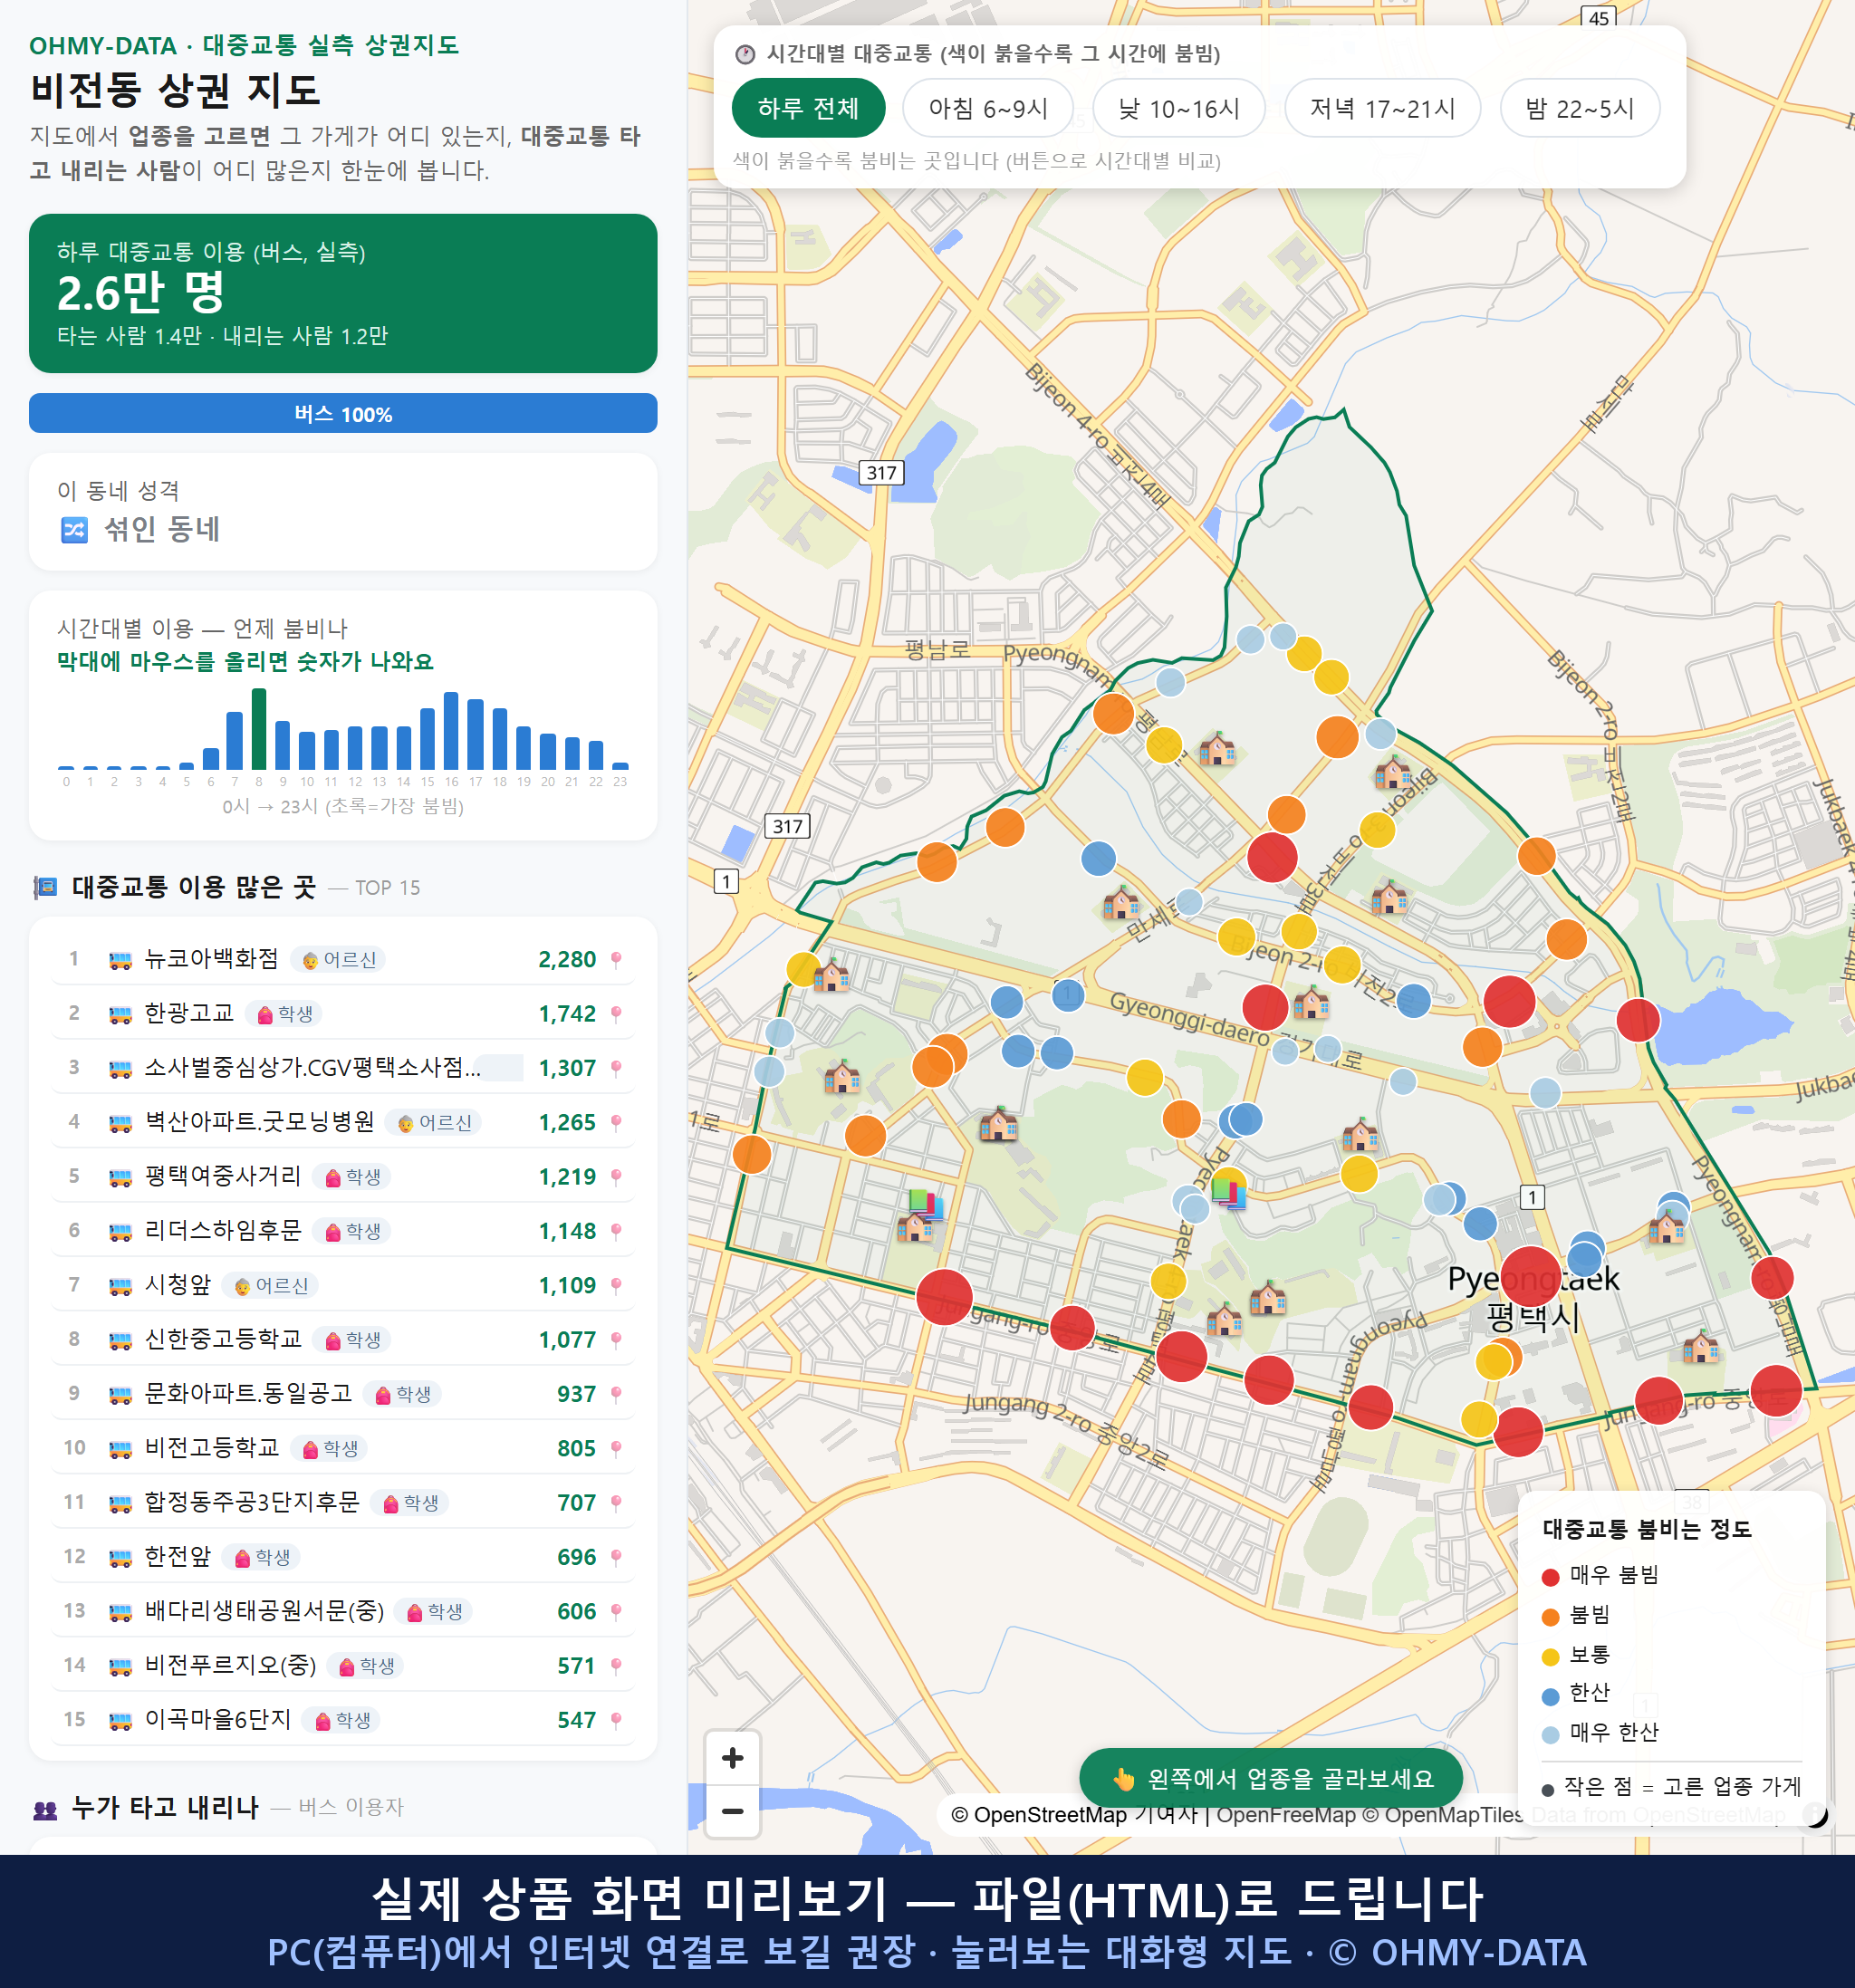1855x1988 pixels.
Task: Click the pin icon for 신한중고등학교
Action: pyautogui.click(x=616, y=1340)
